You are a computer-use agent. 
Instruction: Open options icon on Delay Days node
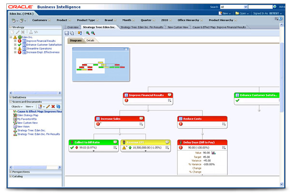(x=224, y=148)
